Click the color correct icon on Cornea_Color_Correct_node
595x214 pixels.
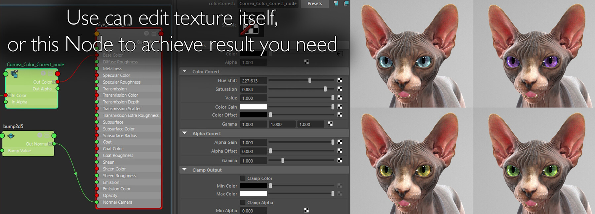tap(15, 74)
